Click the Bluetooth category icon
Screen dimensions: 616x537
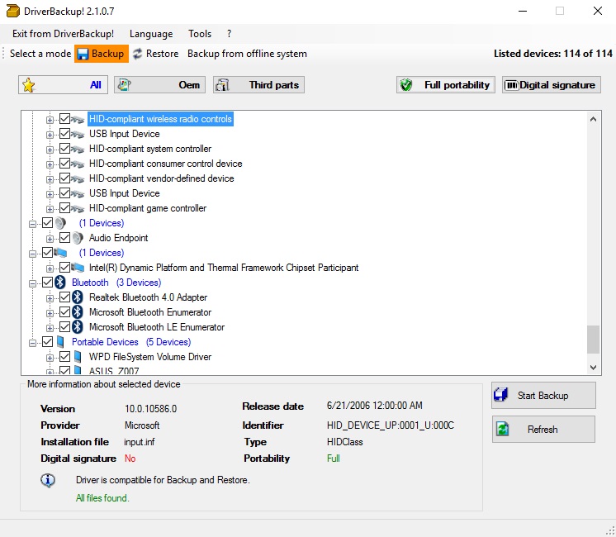coord(60,283)
